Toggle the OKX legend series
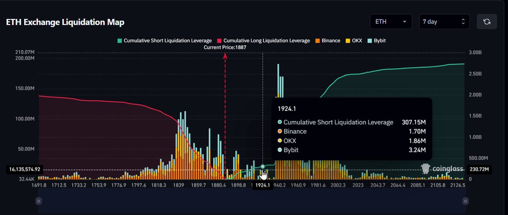This screenshot has width=508, height=215. click(353, 41)
